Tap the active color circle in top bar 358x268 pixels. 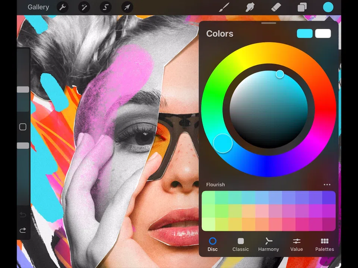coord(328,7)
